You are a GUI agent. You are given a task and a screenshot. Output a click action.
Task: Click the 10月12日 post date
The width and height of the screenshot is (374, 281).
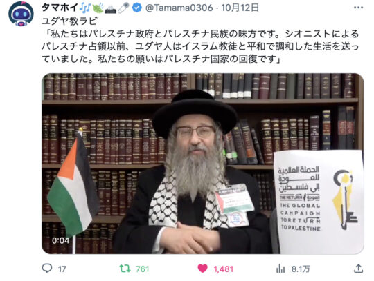240,8
